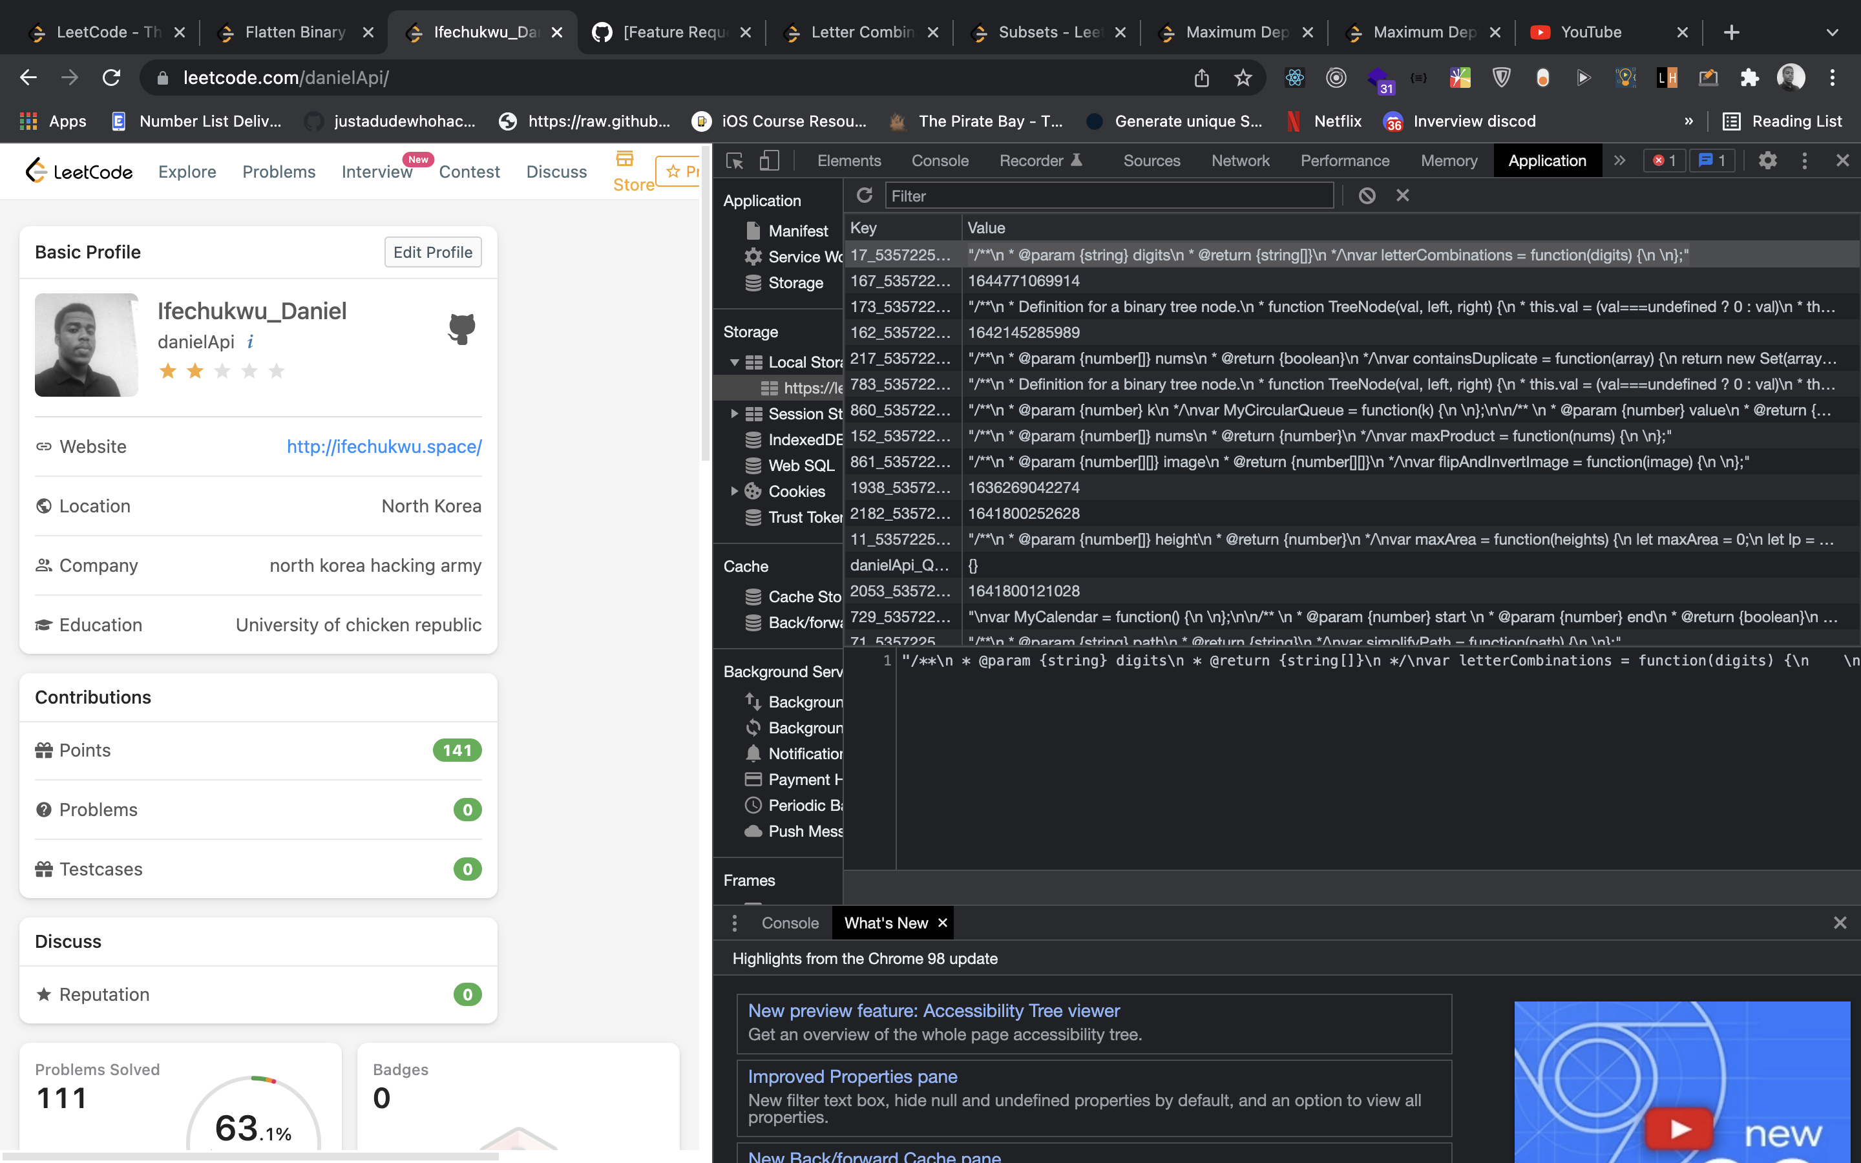1861x1163 pixels.
Task: Open the Apps bookmarks shortcut
Action: (x=53, y=121)
